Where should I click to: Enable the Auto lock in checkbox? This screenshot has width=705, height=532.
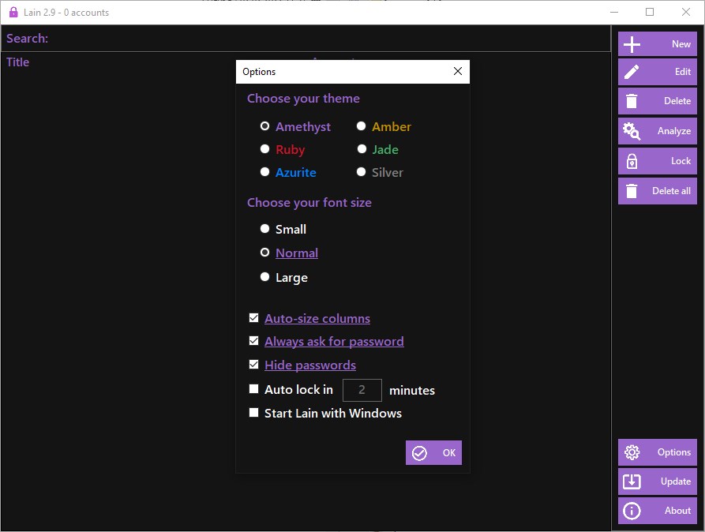254,388
